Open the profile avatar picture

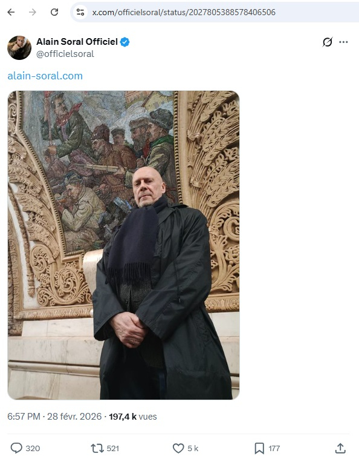point(19,48)
